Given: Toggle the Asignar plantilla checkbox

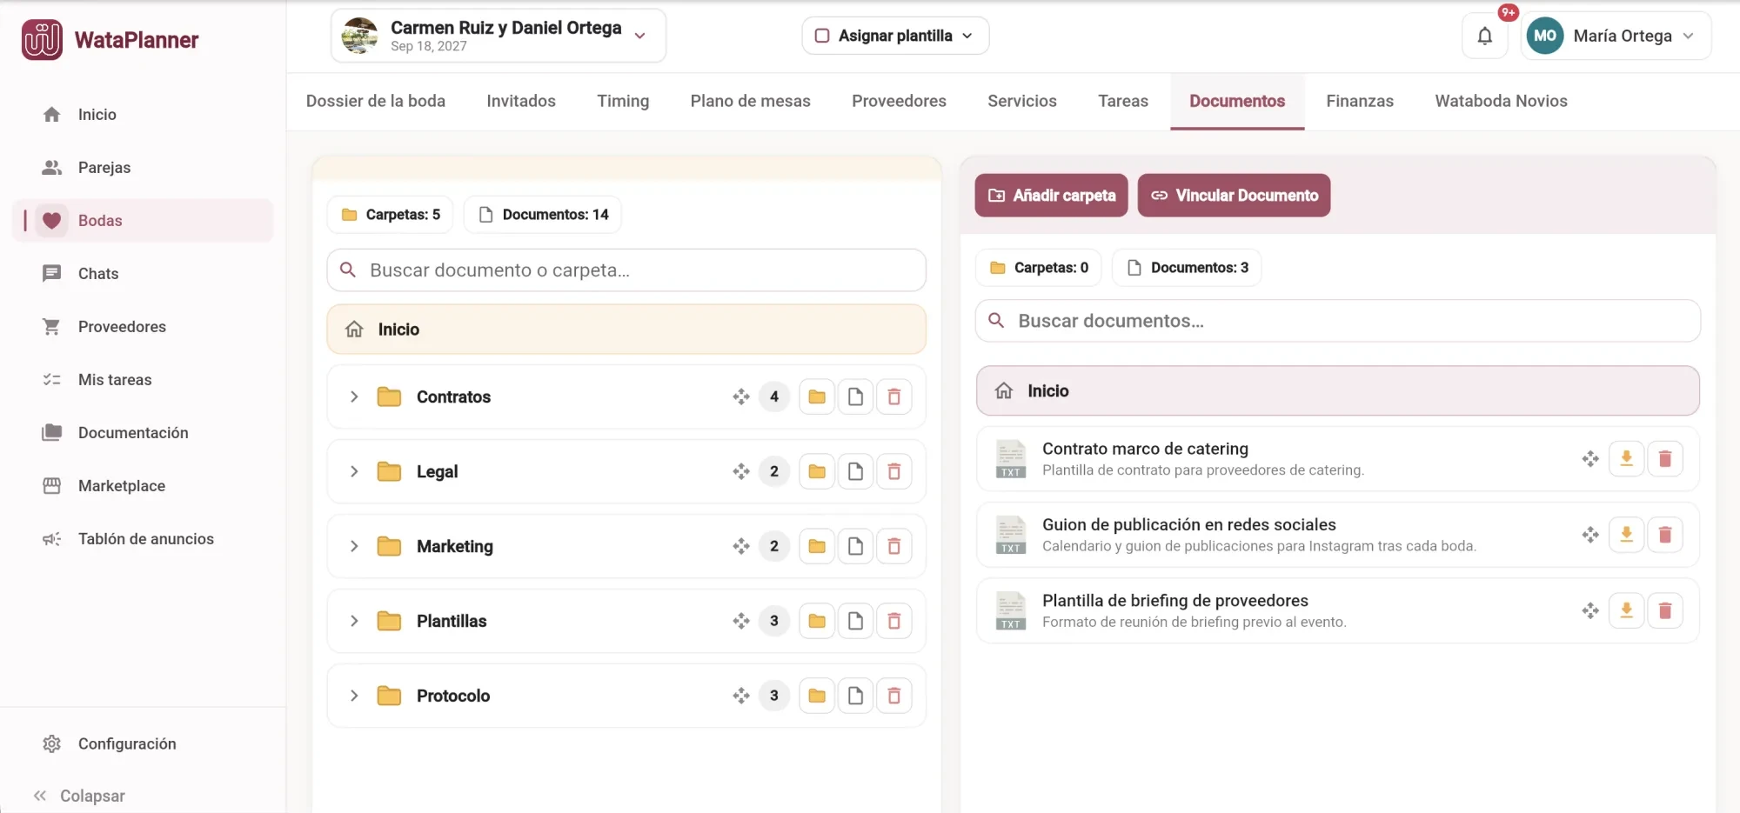Looking at the screenshot, I should coord(821,36).
